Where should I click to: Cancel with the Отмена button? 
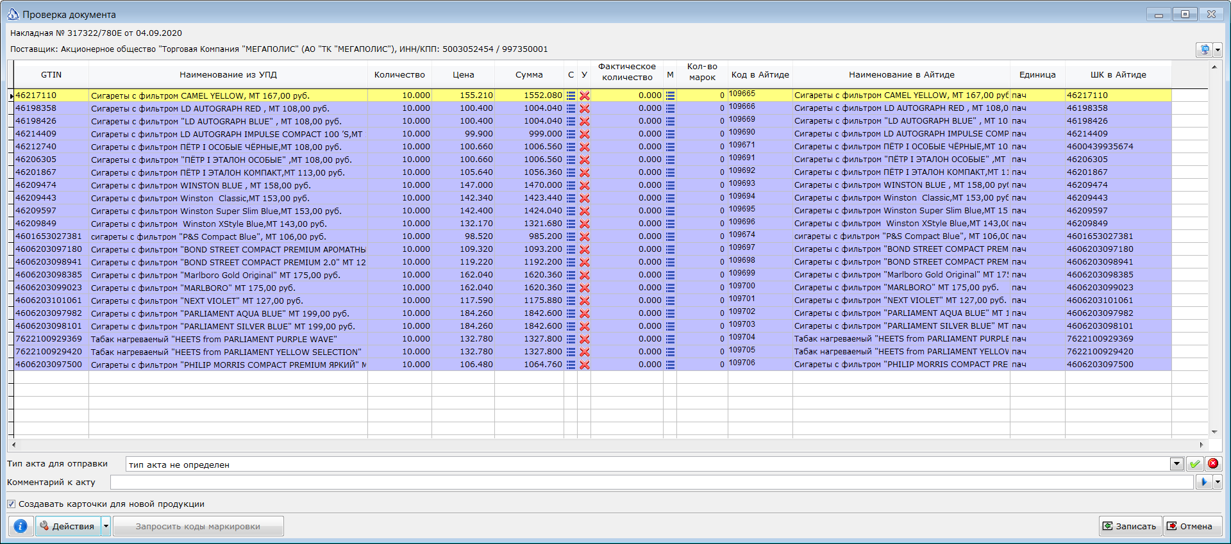[1193, 526]
